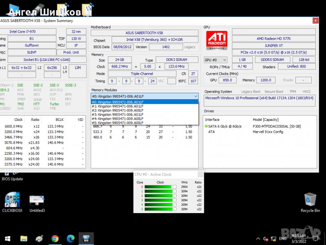Collapse the Memory Modules dropdown arrow

pos(196,96)
